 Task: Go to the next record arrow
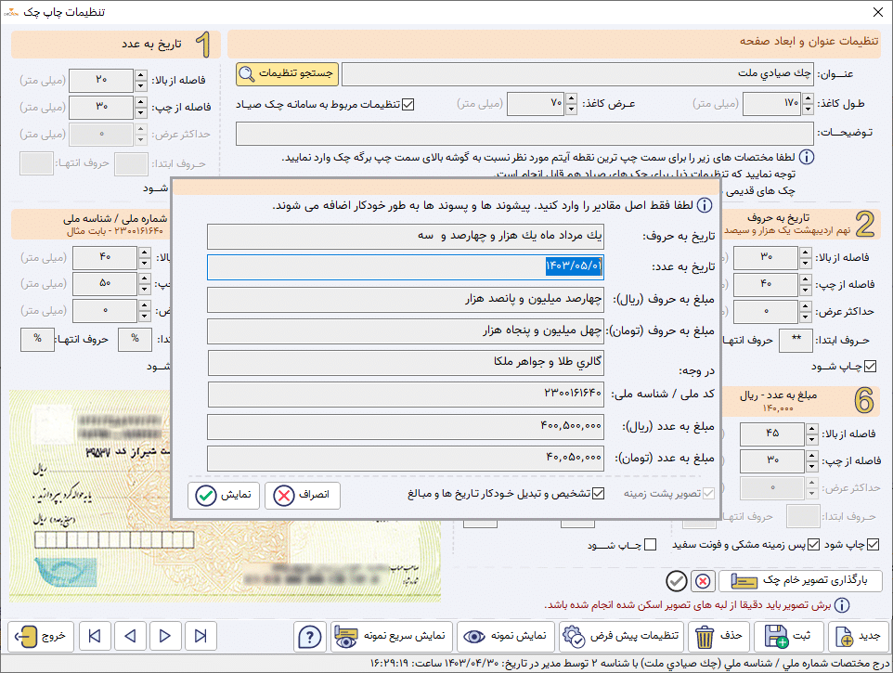165,636
